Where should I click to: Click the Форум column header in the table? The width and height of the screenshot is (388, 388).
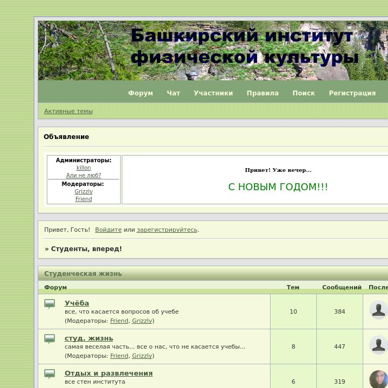[56, 287]
